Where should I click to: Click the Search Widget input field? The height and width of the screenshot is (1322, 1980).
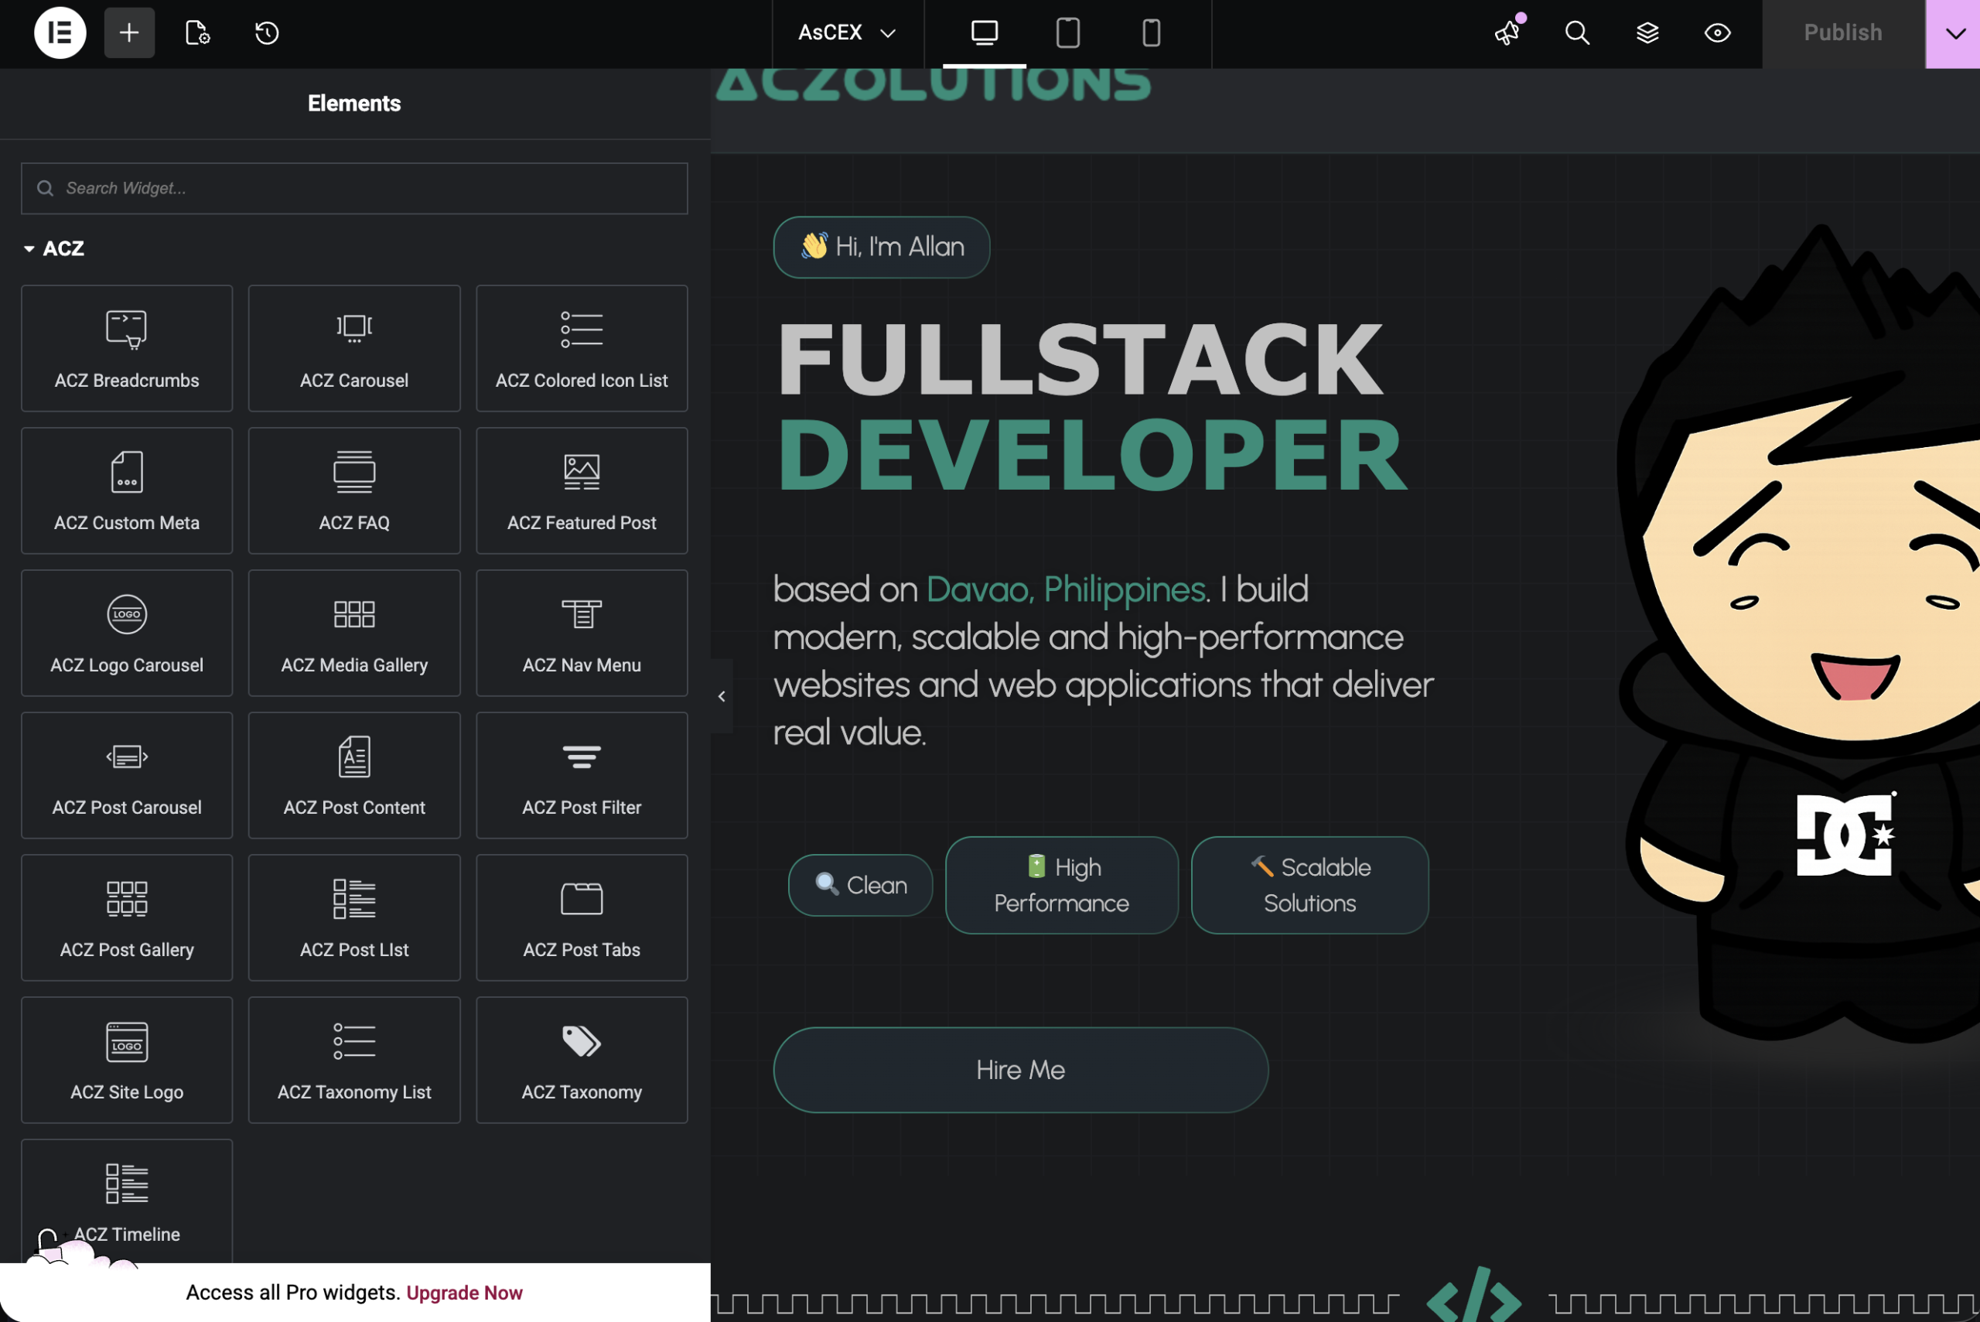354,188
